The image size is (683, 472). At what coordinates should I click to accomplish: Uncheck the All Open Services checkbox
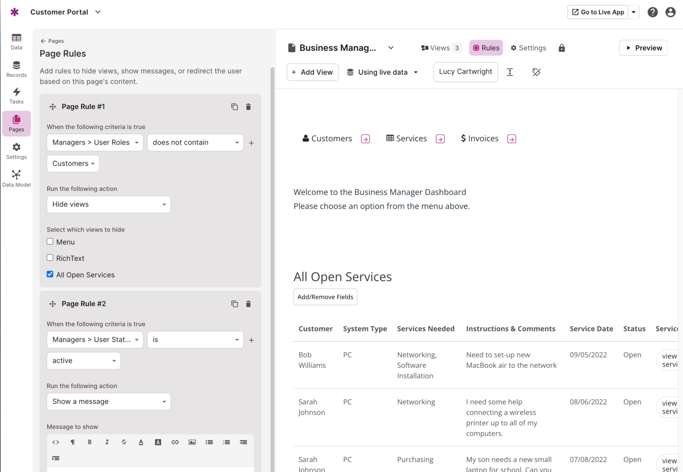[x=50, y=274]
